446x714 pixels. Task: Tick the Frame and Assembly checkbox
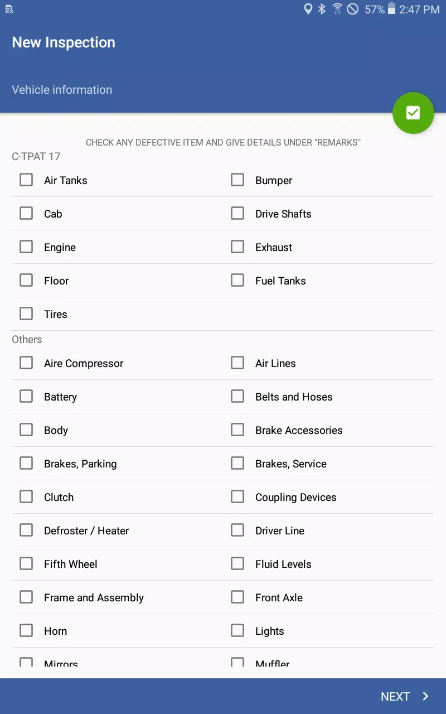click(x=26, y=597)
